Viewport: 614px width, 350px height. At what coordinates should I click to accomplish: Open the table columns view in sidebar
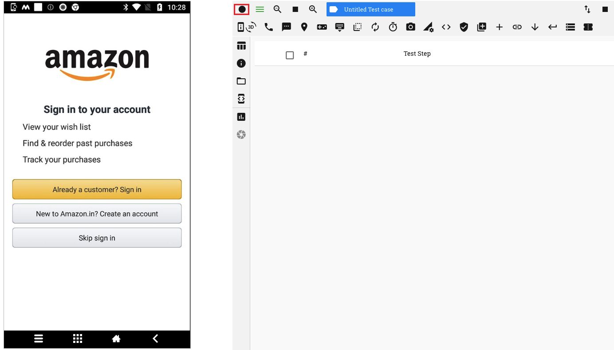click(241, 46)
